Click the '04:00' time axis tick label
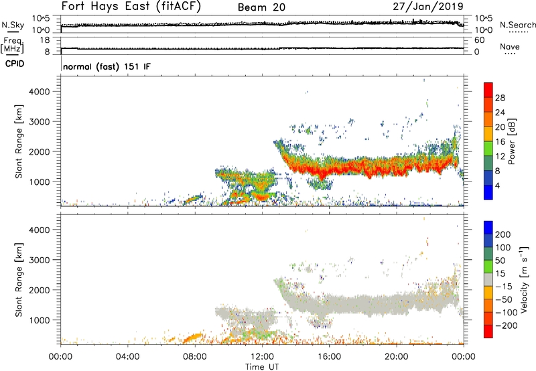Viewport: 536px width, 371px height. point(127,357)
